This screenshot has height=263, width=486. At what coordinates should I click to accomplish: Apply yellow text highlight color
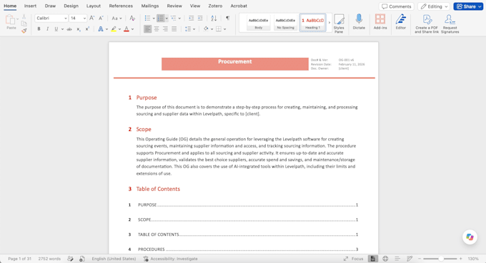tap(114, 29)
